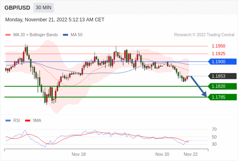Click the green 1.1820 support price tag

222,86
